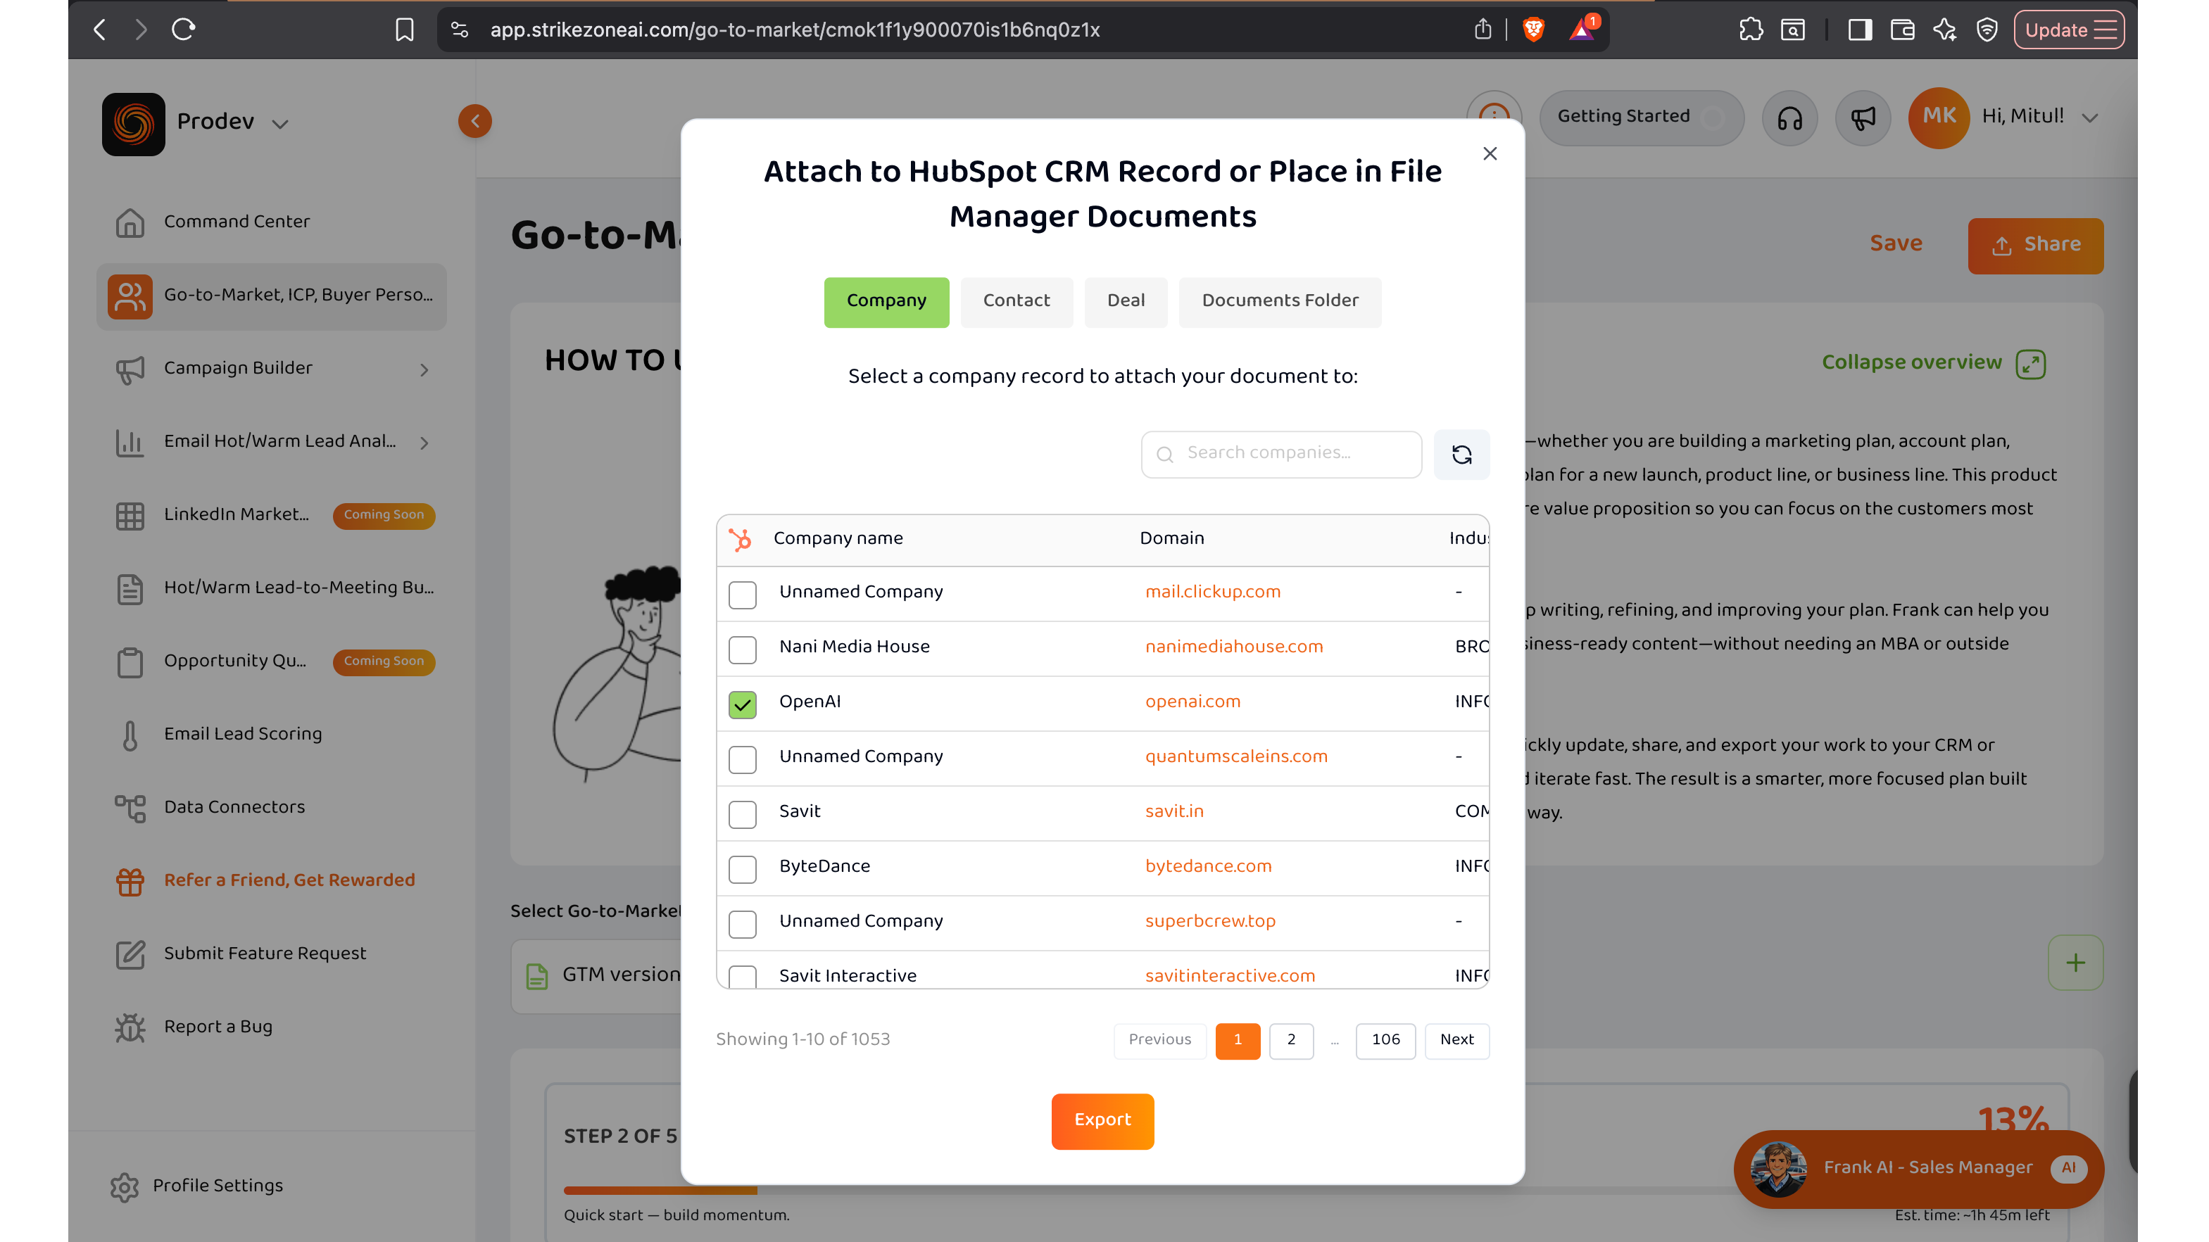Check the Savit company checkbox
The height and width of the screenshot is (1242, 2209).
click(743, 813)
